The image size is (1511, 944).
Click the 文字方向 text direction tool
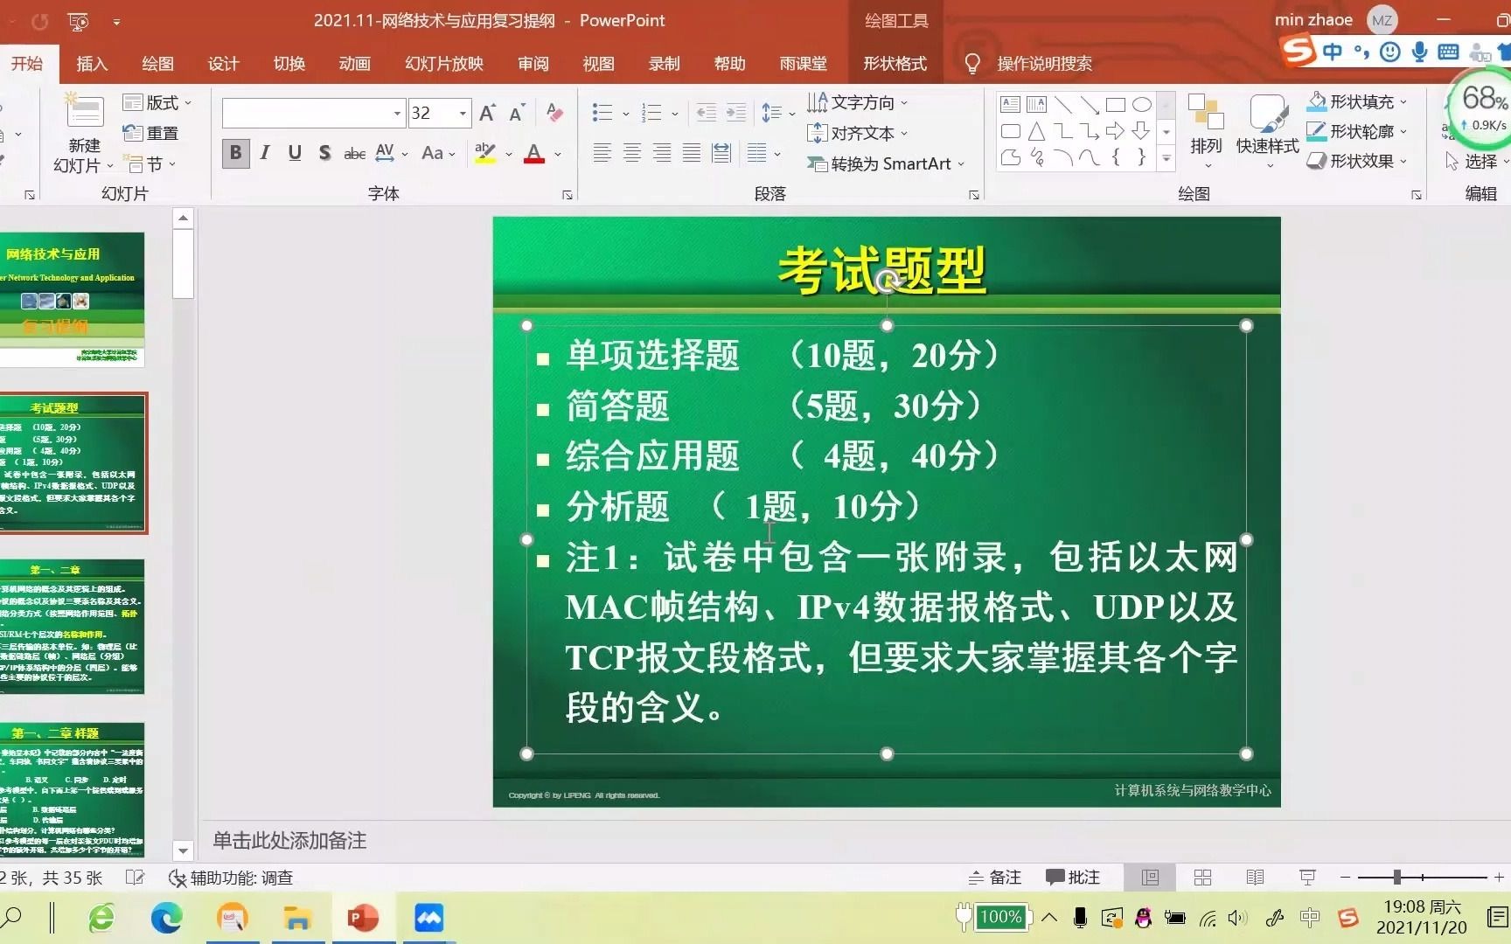(858, 102)
